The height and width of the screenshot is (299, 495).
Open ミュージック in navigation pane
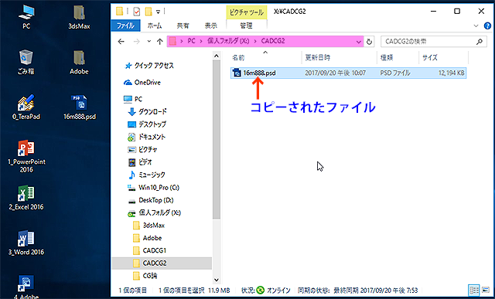[146, 175]
